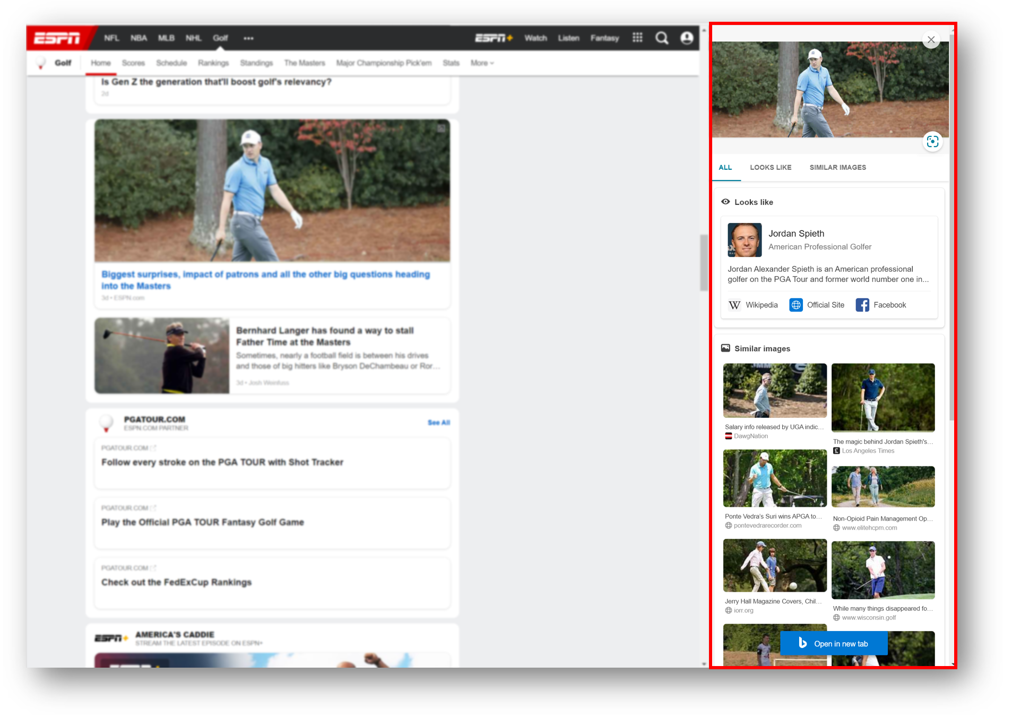This screenshot has height=717, width=1012.
Task: Click the ESPN logo
Action: coord(57,38)
